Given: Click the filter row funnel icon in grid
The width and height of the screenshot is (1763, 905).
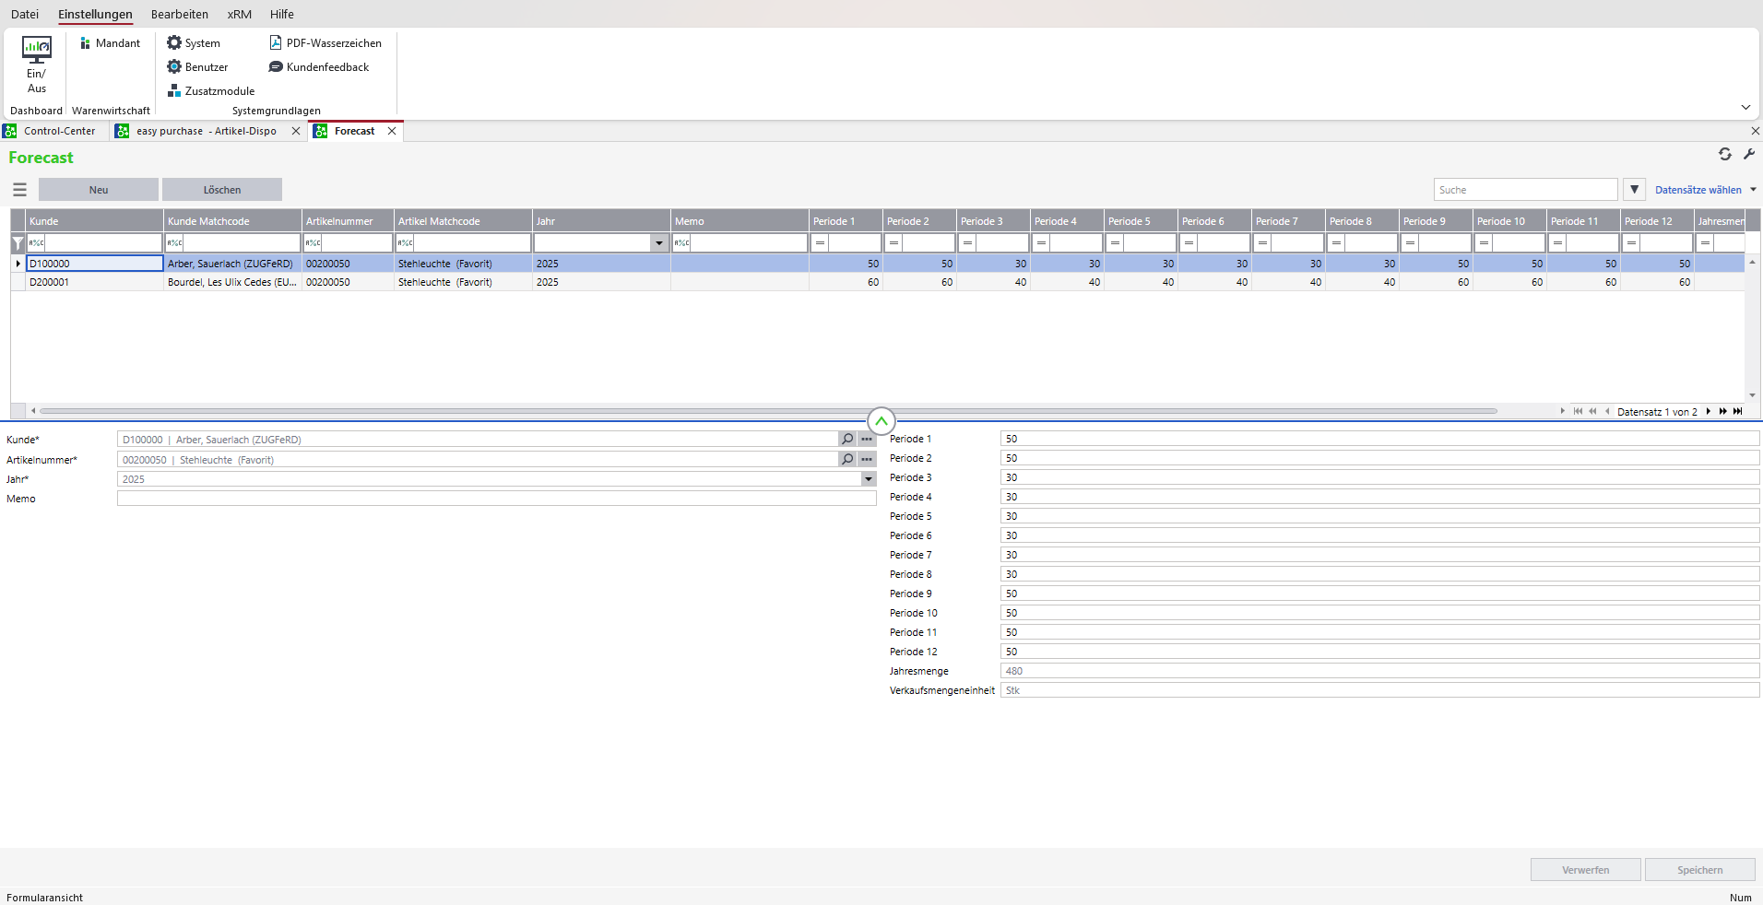Looking at the screenshot, I should click(18, 243).
